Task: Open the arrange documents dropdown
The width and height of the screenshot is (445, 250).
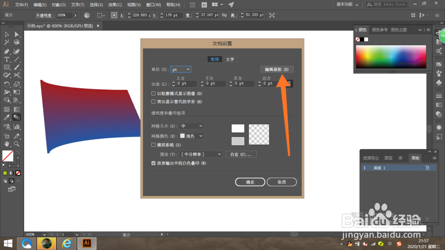Action: point(218,4)
